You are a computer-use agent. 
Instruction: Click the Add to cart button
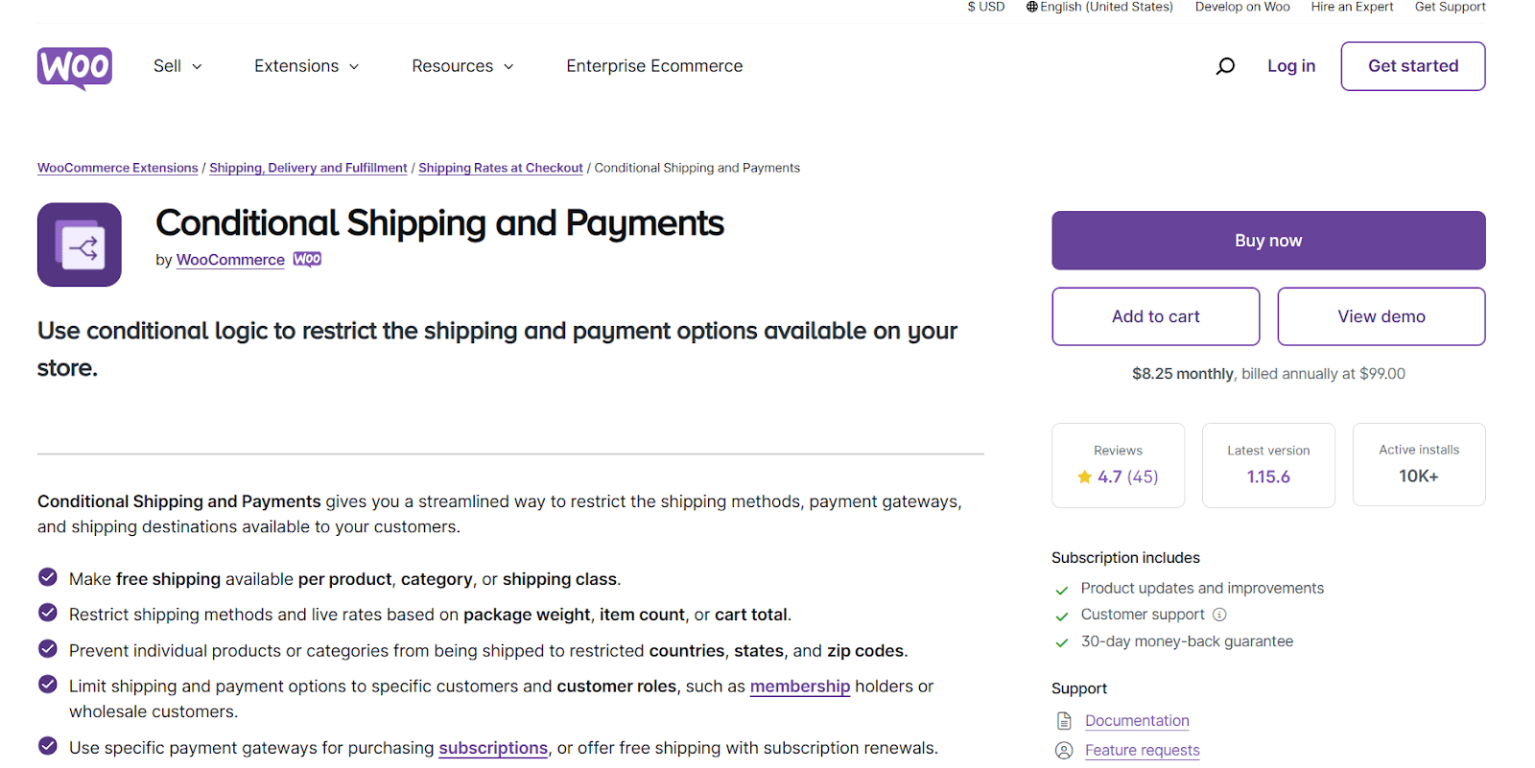(1156, 316)
